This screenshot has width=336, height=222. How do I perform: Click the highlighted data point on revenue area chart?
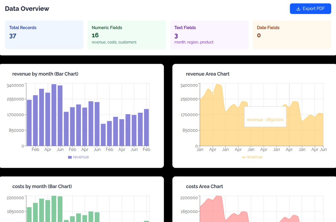(x=213, y=93)
